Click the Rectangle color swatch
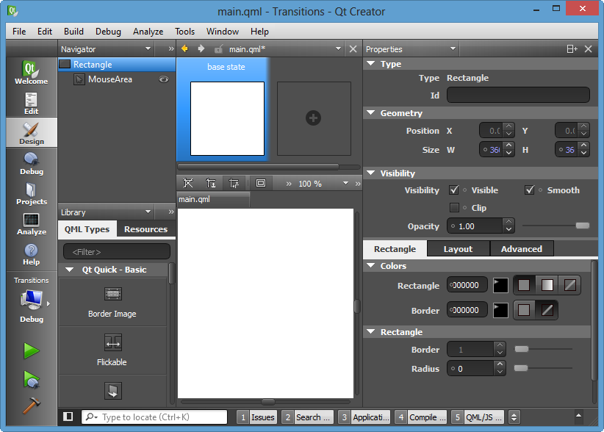Image resolution: width=604 pixels, height=432 pixels. coord(500,285)
